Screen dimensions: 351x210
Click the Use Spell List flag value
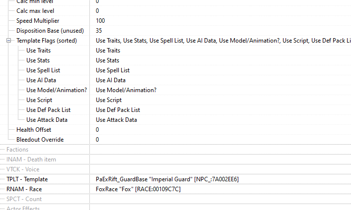(x=113, y=70)
